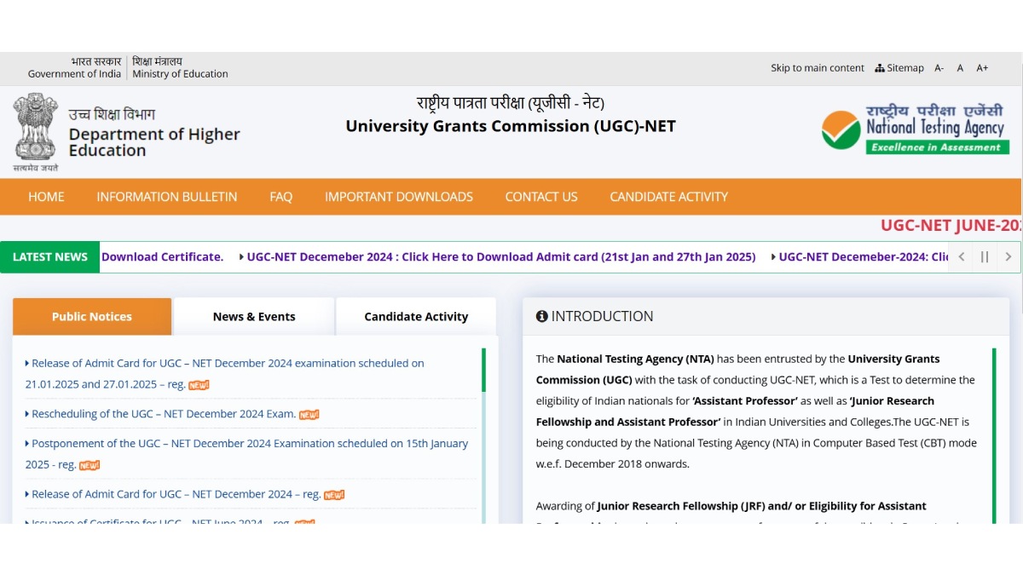Reset font size with A button
Viewport: 1023px width, 575px height.
point(960,68)
